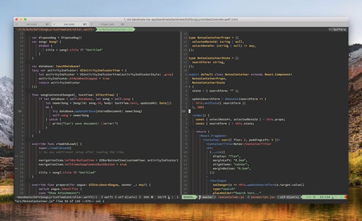Click the "super.viewDidLoad()" line

point(55,148)
